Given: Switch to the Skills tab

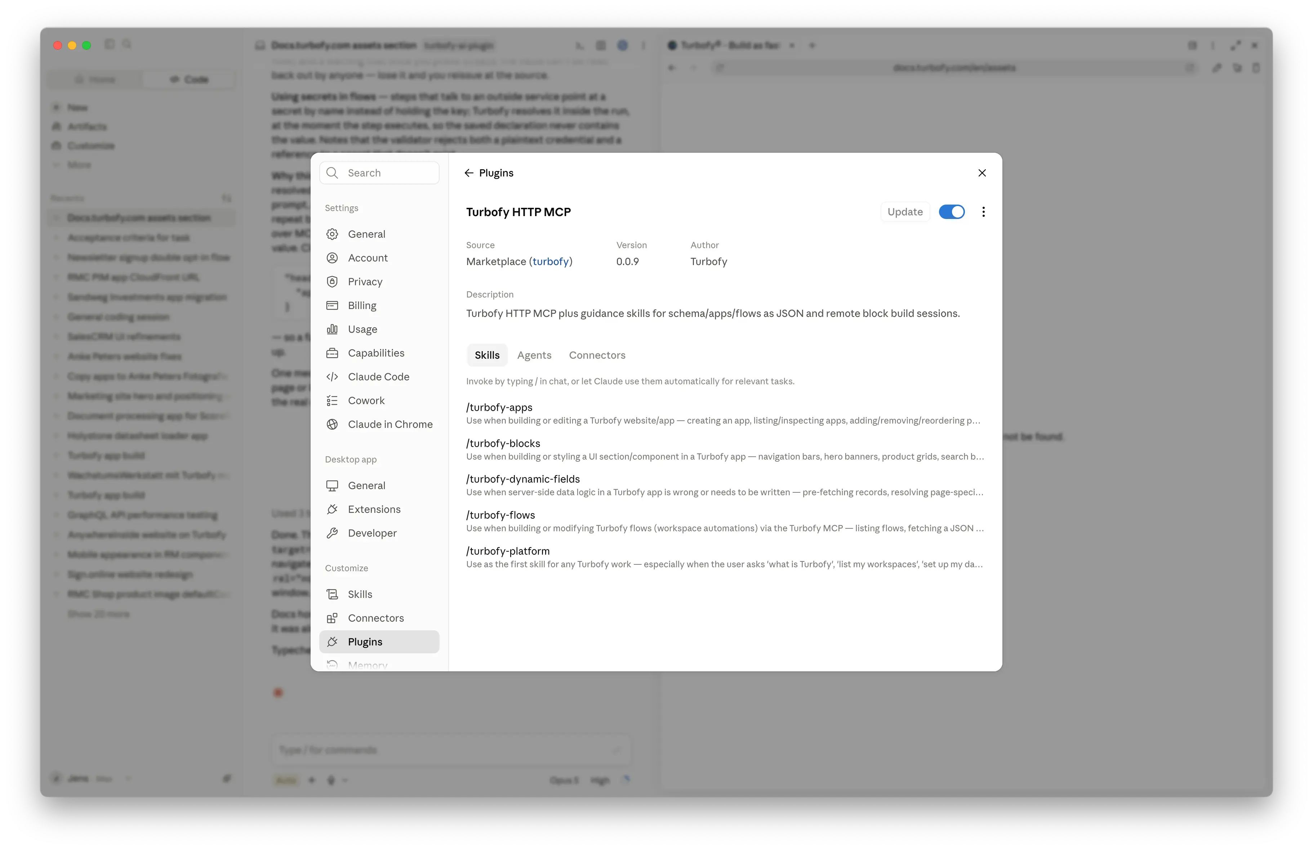Looking at the screenshot, I should 487,355.
